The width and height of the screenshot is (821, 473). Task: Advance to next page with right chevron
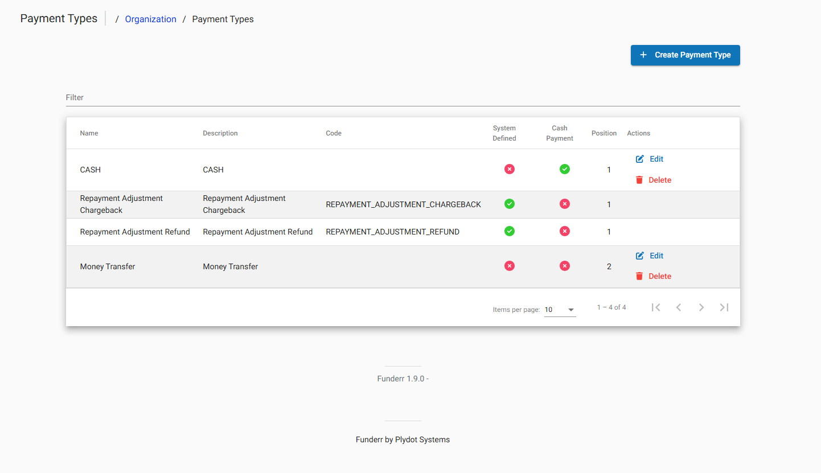point(701,307)
